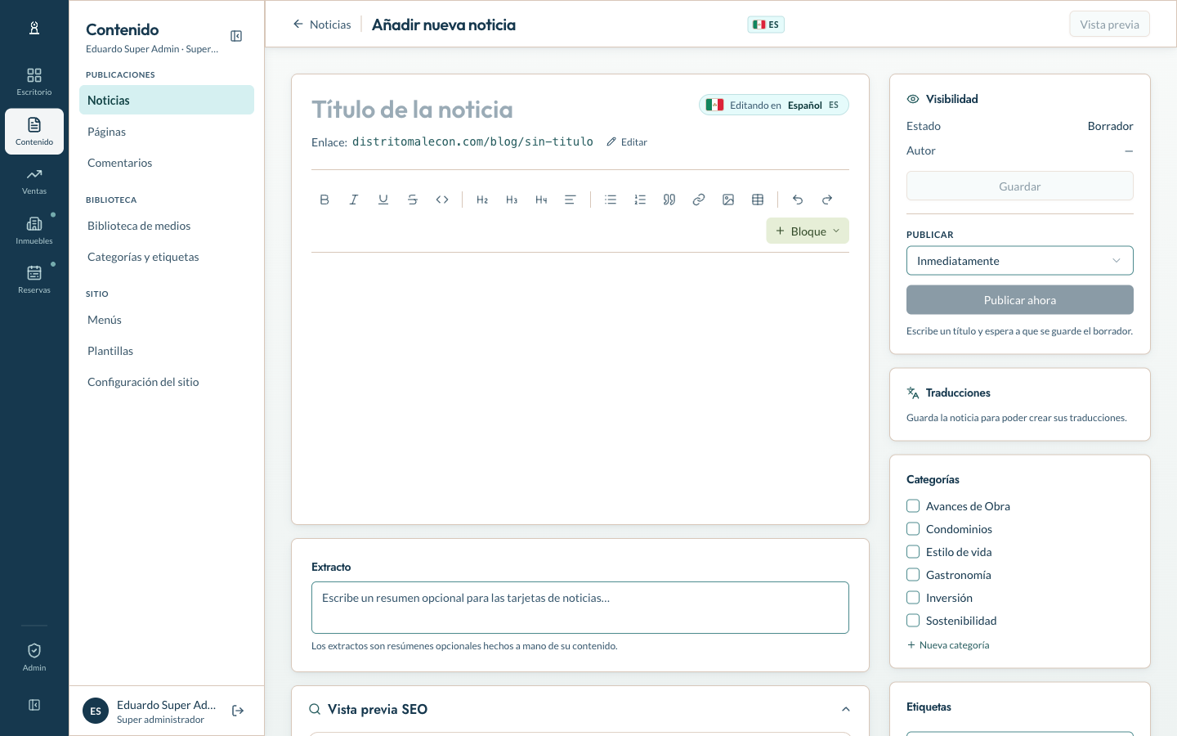Redo last edit
This screenshot has width=1177, height=736.
click(827, 200)
